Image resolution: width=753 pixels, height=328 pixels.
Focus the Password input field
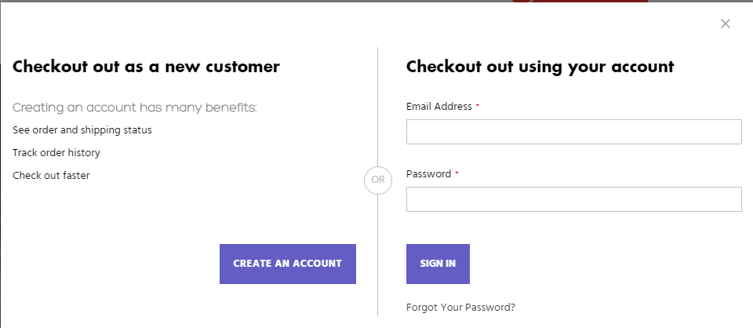tap(573, 199)
